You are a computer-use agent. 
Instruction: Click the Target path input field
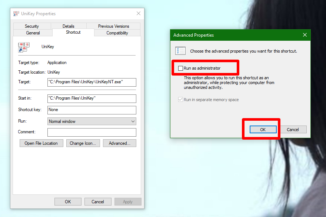point(92,82)
